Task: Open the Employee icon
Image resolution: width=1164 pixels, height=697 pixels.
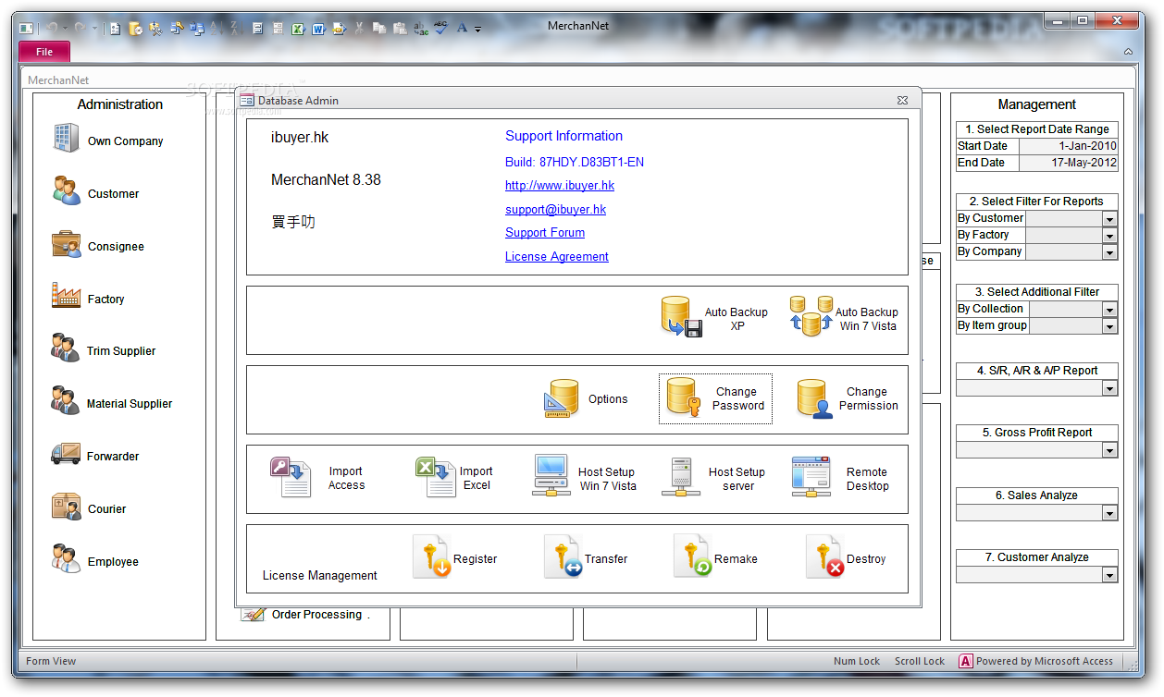Action: pyautogui.click(x=65, y=558)
